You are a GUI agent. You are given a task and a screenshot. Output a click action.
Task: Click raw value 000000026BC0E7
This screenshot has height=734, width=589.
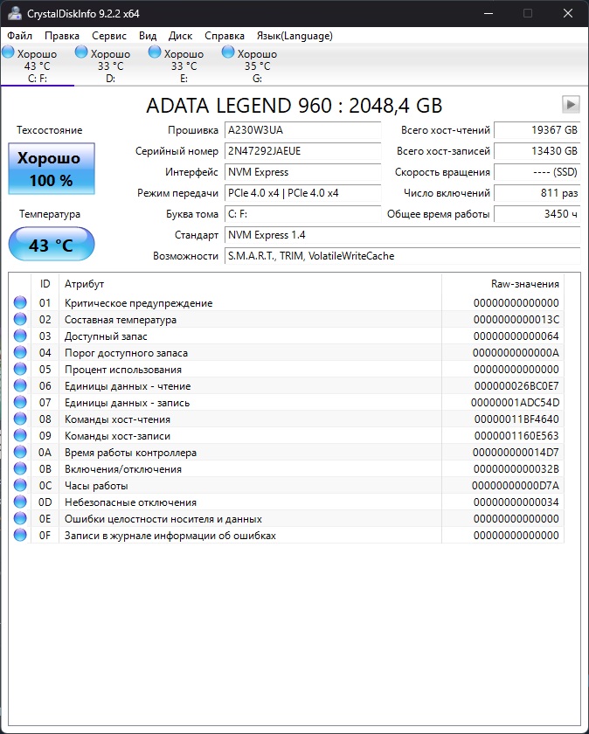pyautogui.click(x=516, y=386)
